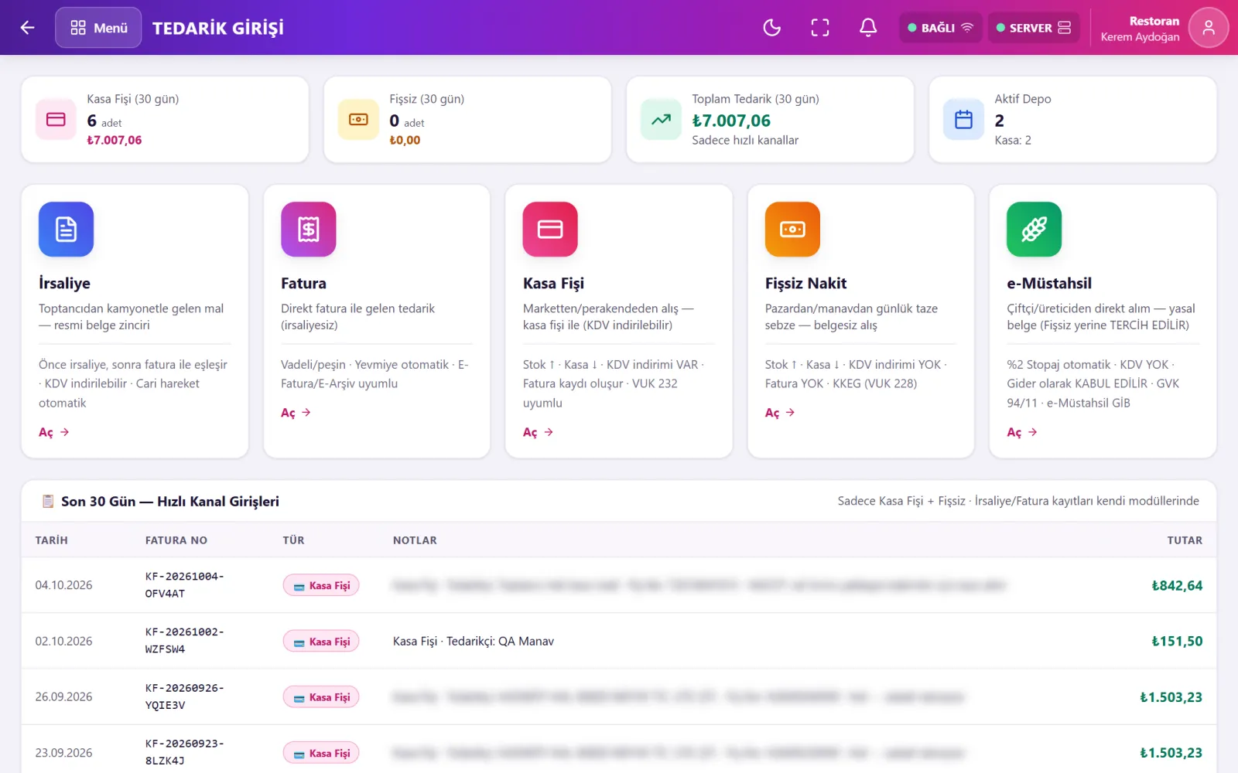Click the TARİH column header
Screen dimensions: 1238x773
(x=52, y=540)
